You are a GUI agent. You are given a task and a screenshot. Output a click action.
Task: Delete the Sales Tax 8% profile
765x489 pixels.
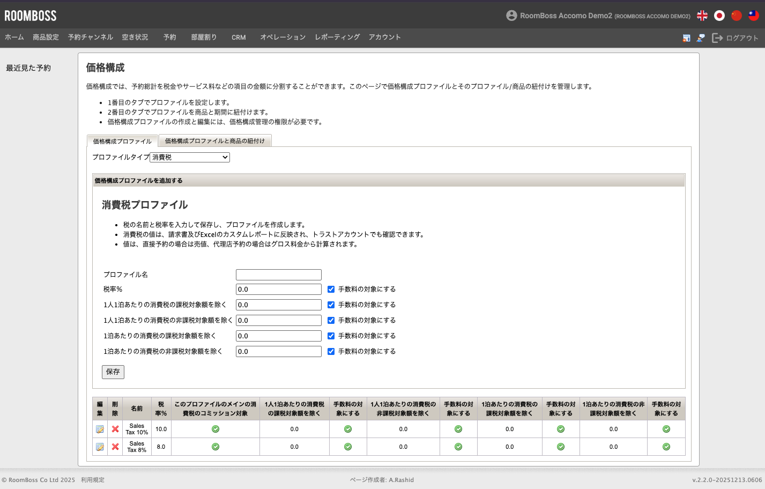pyautogui.click(x=115, y=447)
